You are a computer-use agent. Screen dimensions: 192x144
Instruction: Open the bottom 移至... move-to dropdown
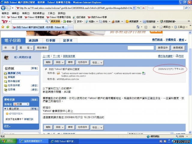(101, 128)
